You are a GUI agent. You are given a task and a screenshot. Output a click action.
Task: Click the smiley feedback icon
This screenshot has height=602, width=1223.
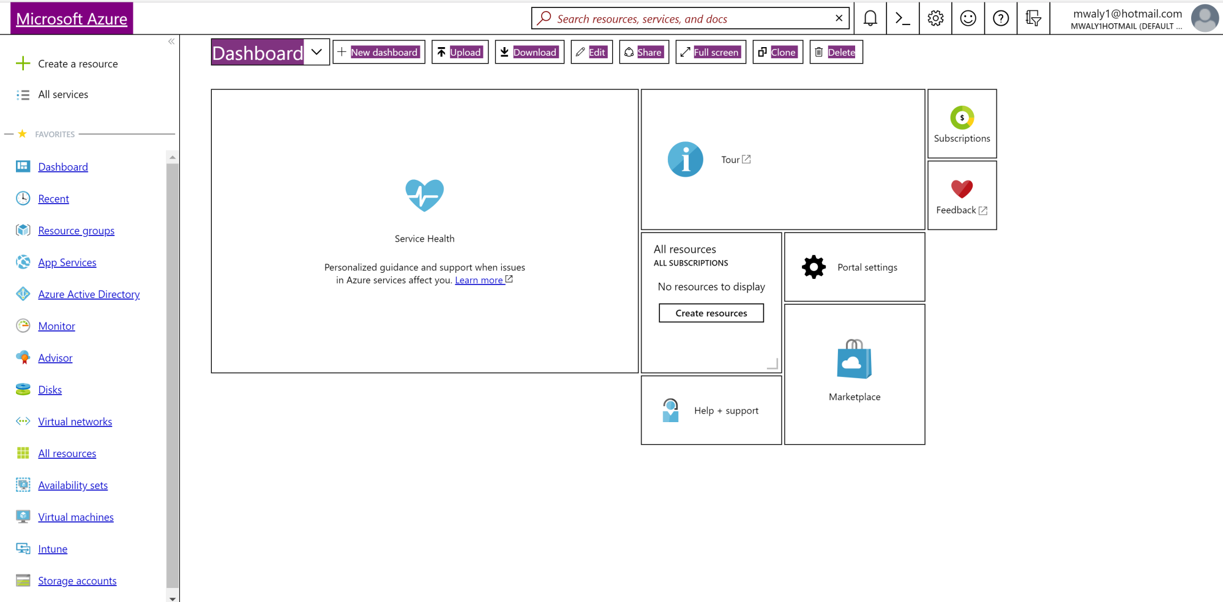968,18
